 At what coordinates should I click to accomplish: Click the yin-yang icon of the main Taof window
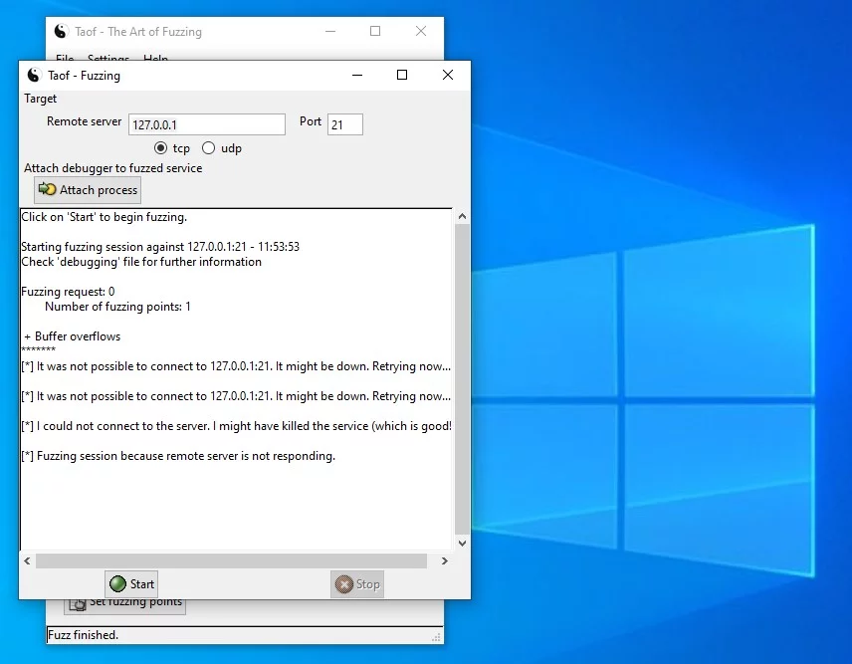pos(60,32)
